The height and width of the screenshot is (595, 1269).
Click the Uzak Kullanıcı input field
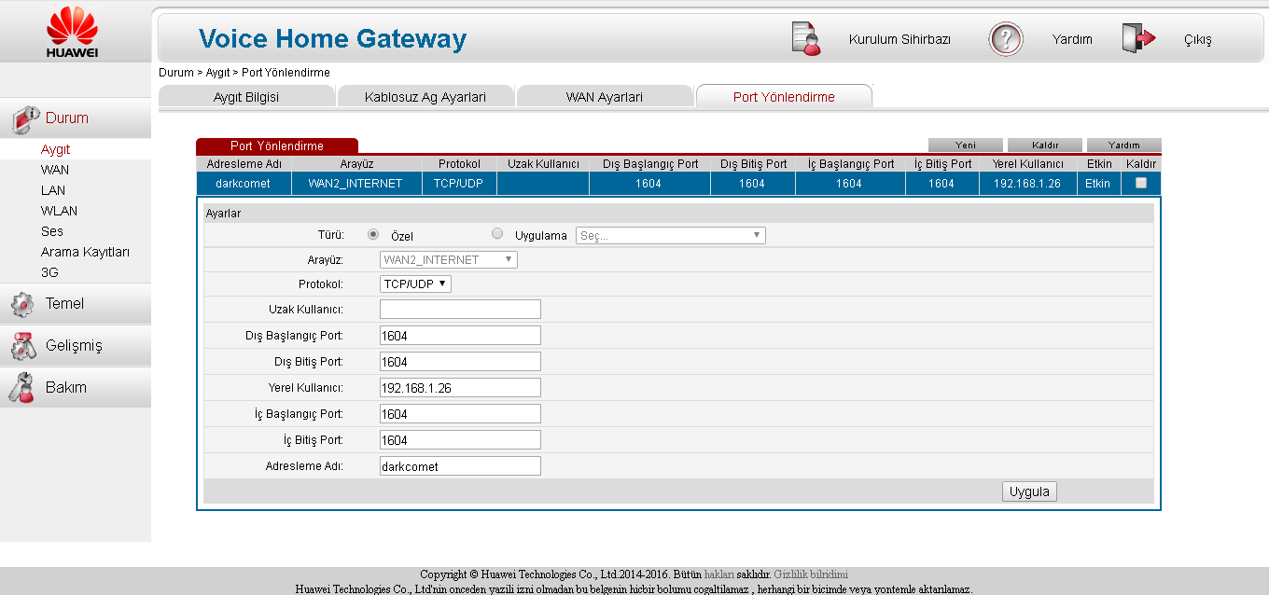point(460,310)
